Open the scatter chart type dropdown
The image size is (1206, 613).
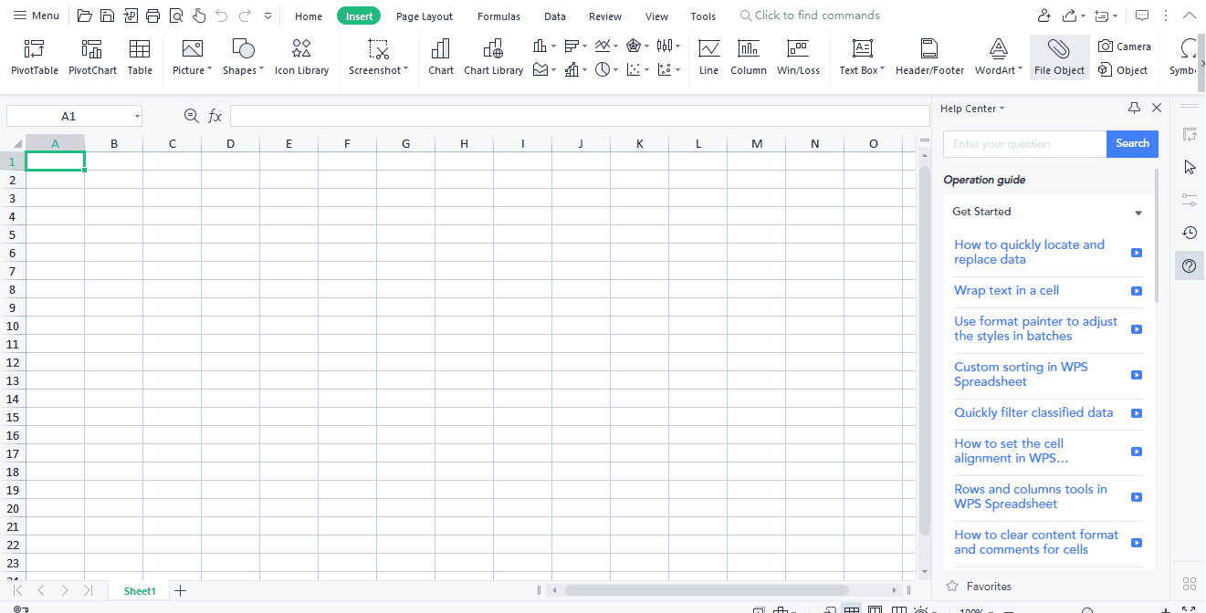coord(637,70)
